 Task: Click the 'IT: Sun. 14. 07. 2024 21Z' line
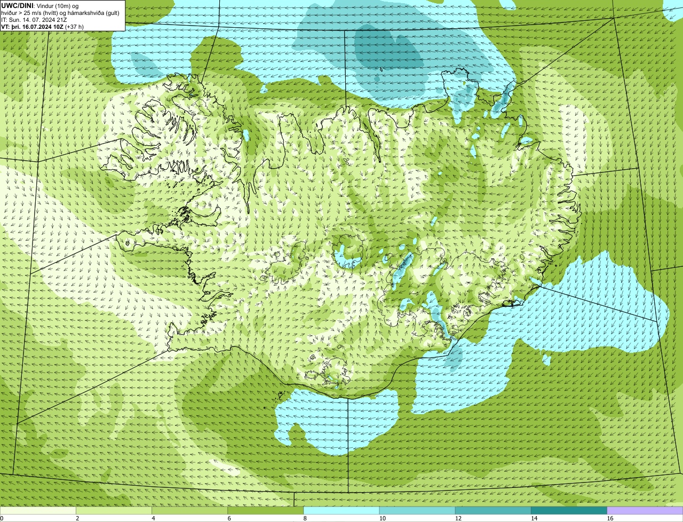click(x=34, y=20)
